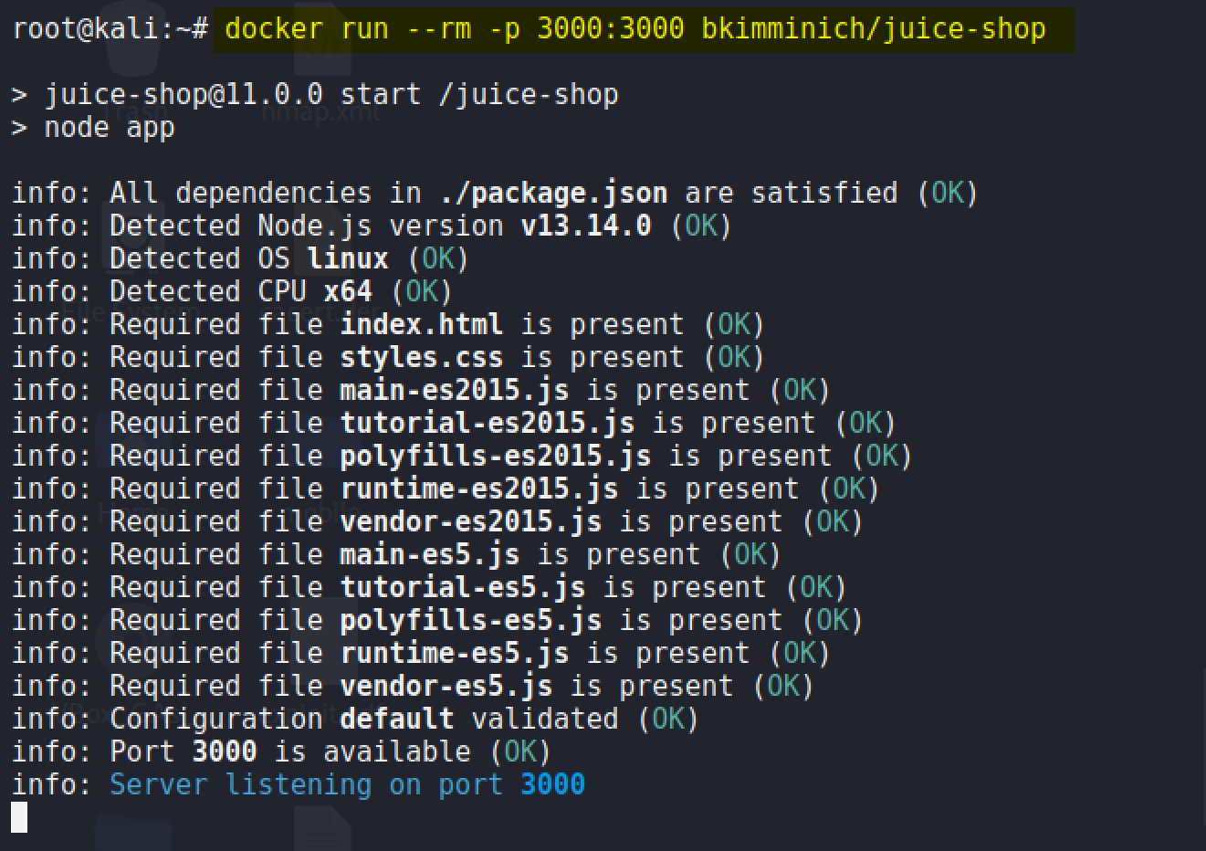Click the vendor-es5.js file name
The height and width of the screenshot is (851, 1206).
pyautogui.click(x=446, y=687)
